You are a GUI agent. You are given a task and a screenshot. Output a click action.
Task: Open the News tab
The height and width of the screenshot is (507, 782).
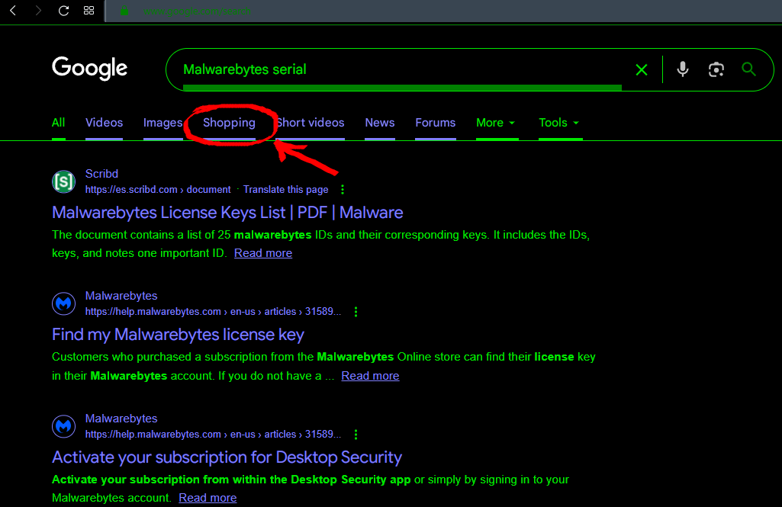click(379, 123)
